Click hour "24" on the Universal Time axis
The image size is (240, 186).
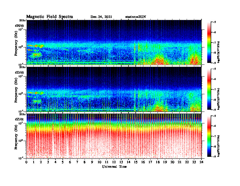coord(202,162)
